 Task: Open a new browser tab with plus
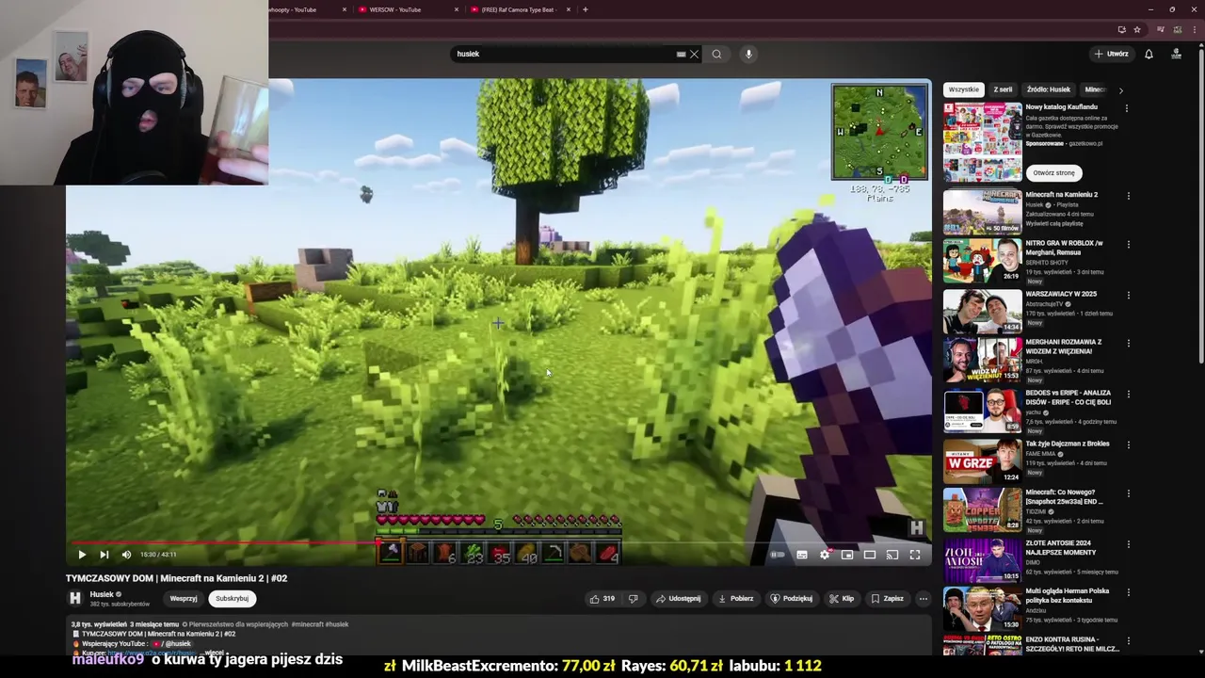point(586,9)
